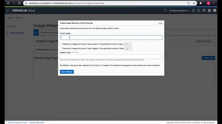Image resolution: width=222 pixels, height=124 pixels.
Task: Click the days field for unpulled images
Action: [x=128, y=44]
